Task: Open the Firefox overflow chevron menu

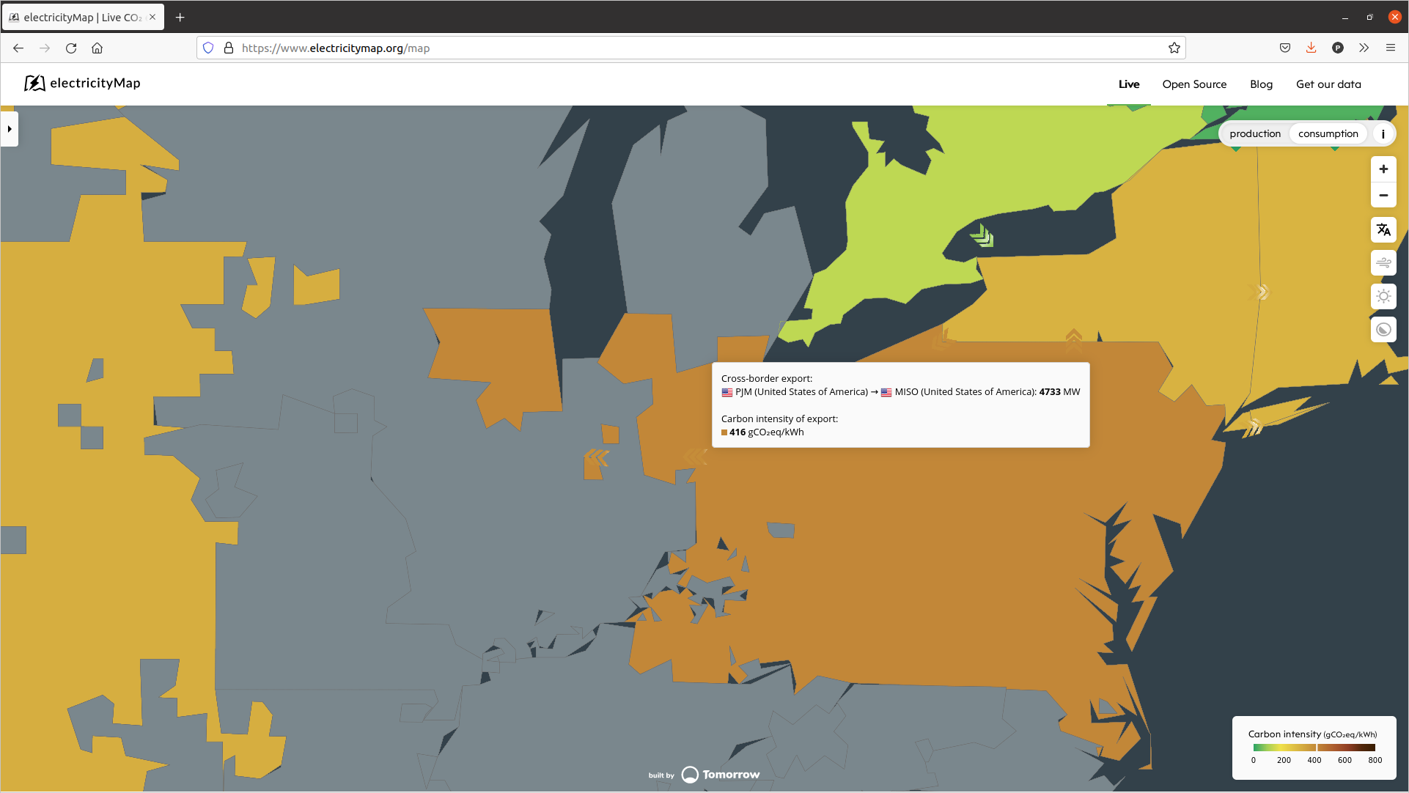Action: point(1364,48)
